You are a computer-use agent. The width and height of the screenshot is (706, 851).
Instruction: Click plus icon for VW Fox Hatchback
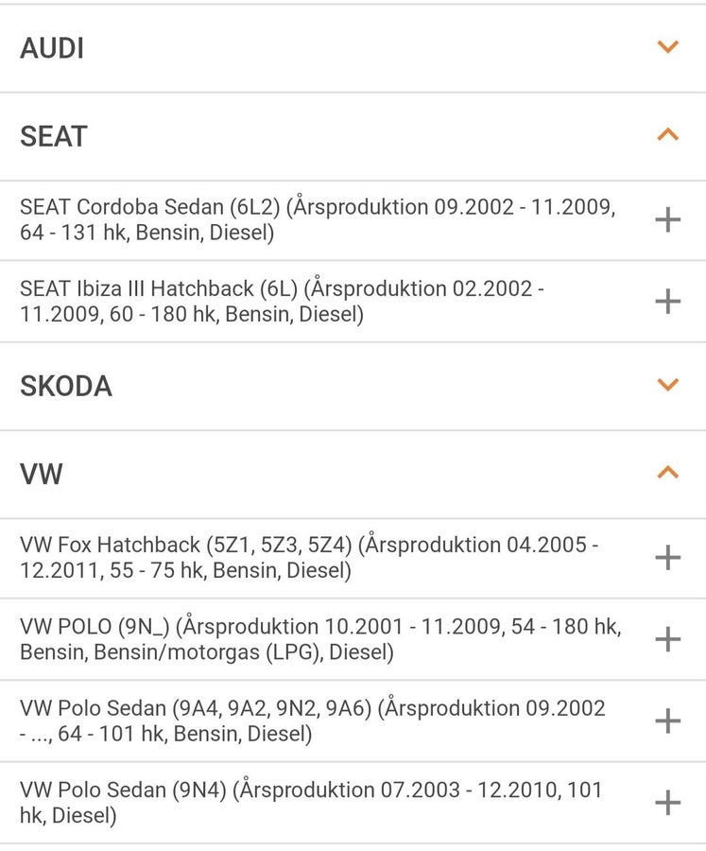click(x=667, y=557)
